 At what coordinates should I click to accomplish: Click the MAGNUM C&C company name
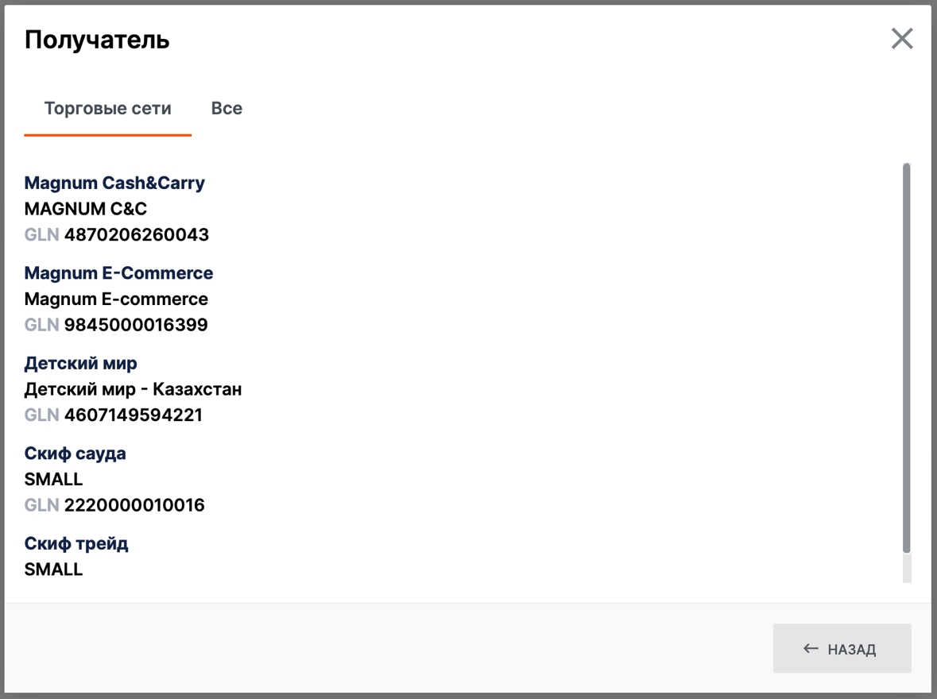point(86,209)
